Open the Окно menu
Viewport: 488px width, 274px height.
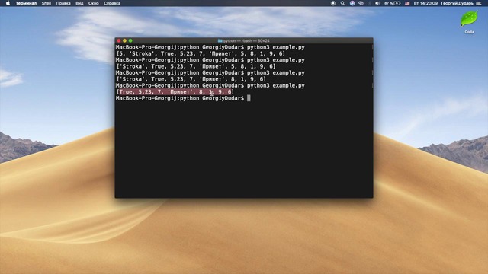coord(93,3)
